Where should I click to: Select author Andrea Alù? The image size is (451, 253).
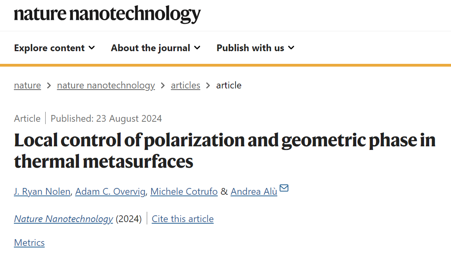pos(254,192)
